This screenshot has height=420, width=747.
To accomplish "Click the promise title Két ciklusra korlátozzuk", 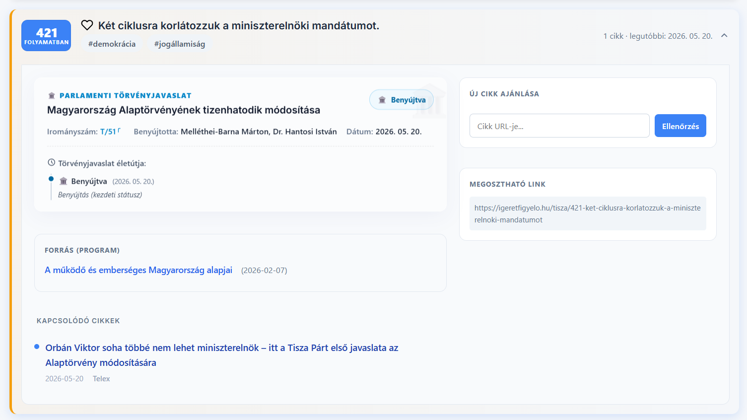I will (x=239, y=25).
